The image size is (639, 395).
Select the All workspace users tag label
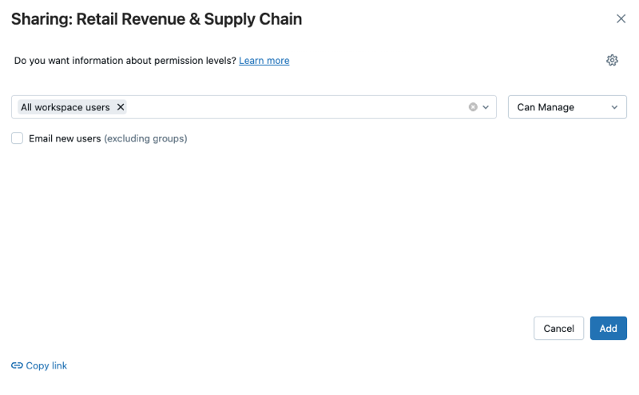coord(65,107)
